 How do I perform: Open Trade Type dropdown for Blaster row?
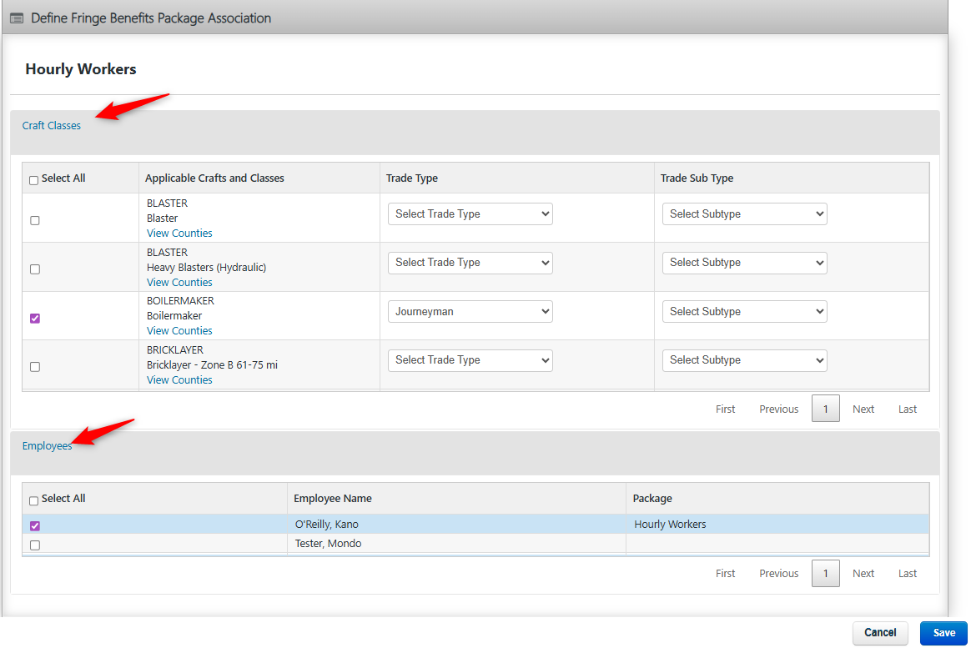pos(470,214)
